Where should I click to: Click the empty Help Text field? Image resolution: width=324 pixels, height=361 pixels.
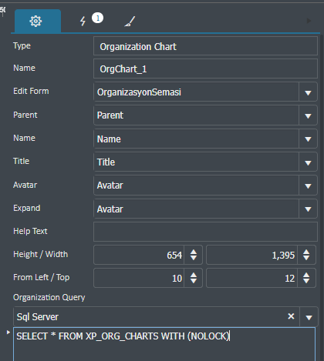coord(205,232)
